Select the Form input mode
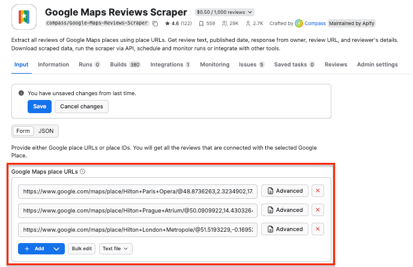413x267 pixels. [23, 131]
